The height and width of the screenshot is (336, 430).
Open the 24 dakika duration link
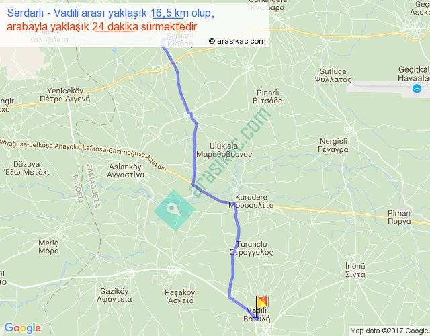click(x=115, y=27)
